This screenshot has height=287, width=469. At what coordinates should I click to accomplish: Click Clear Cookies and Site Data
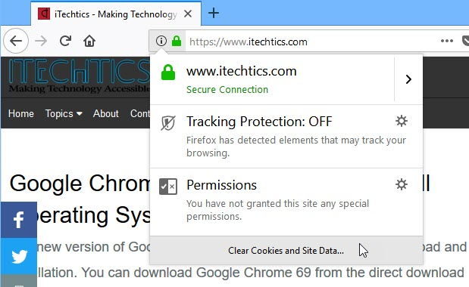point(286,251)
